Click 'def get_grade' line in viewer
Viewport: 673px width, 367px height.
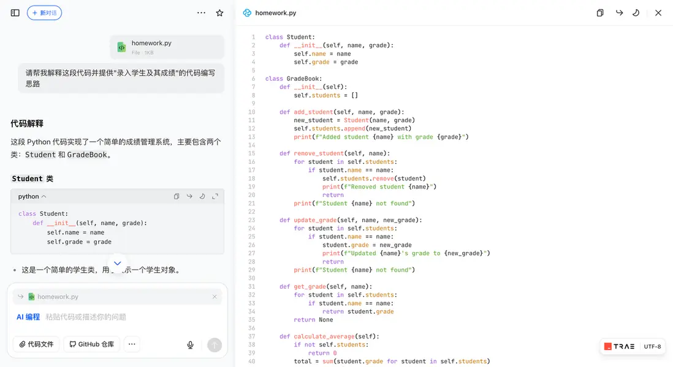325,286
